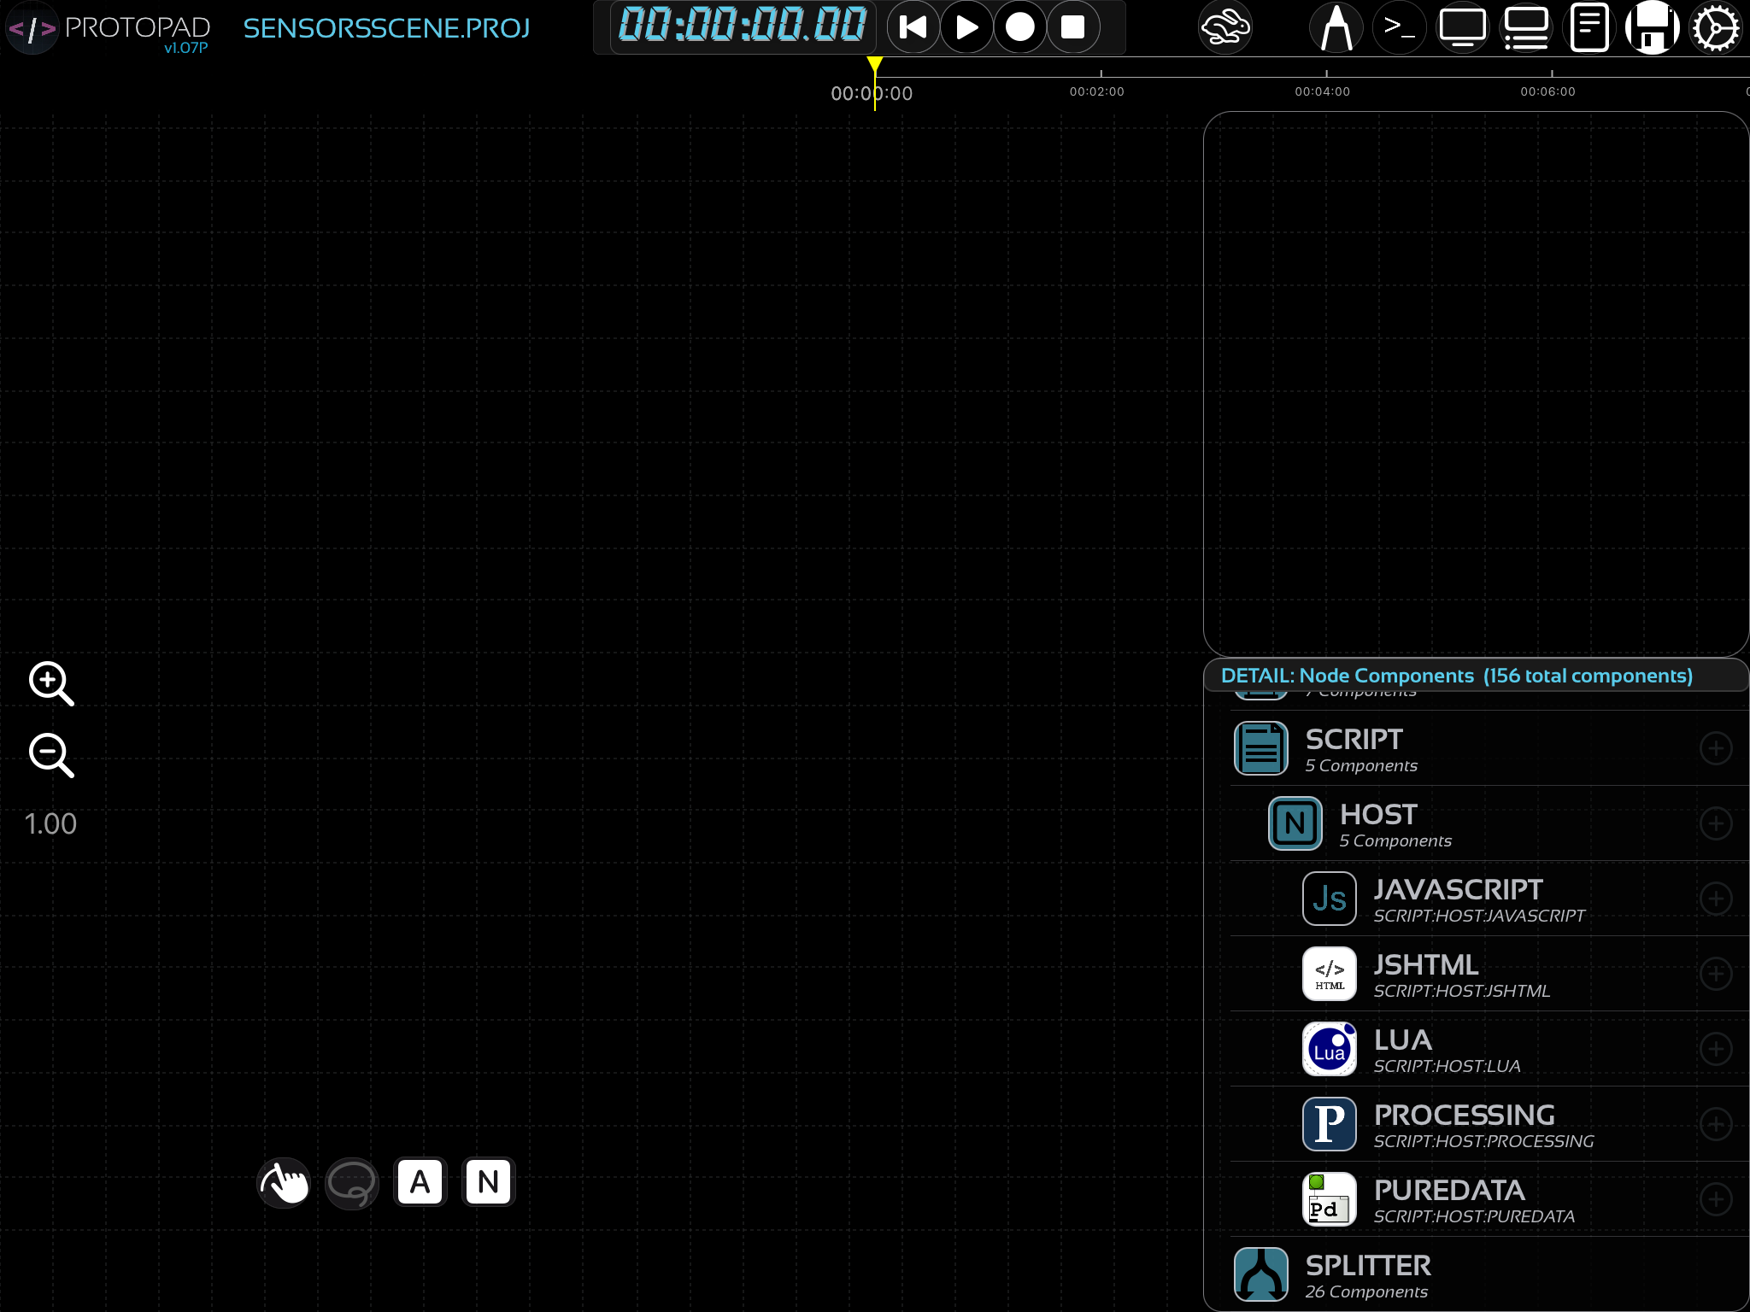Toggle the hand touch mode tool
The image size is (1750, 1312).
pyautogui.click(x=284, y=1183)
